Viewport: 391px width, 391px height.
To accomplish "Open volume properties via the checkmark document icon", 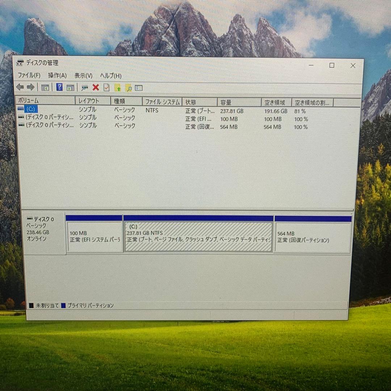I will (106, 87).
